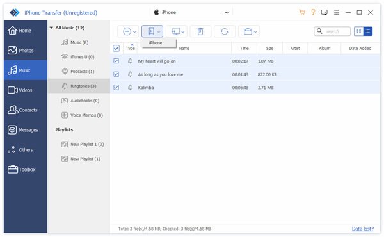Open the Contacts section
Screen dimensions: 384x237
pyautogui.click(x=25, y=110)
